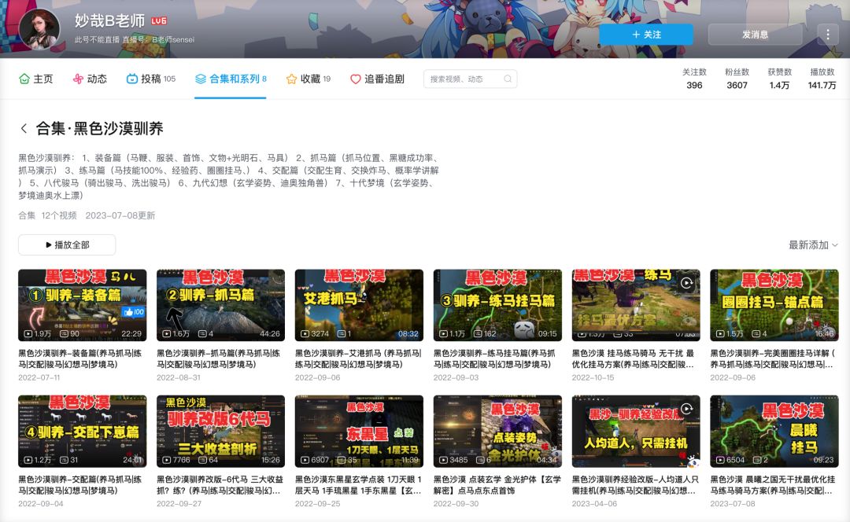Open title link 黑色沙漠驯养改版-6代马

coord(220,484)
